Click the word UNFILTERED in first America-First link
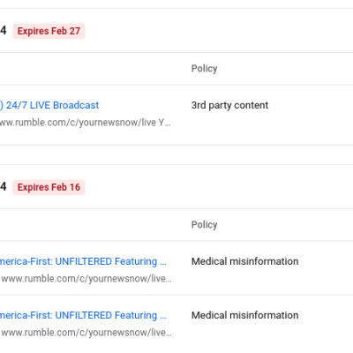Viewport: 353px width, 353px height. [x=84, y=261]
